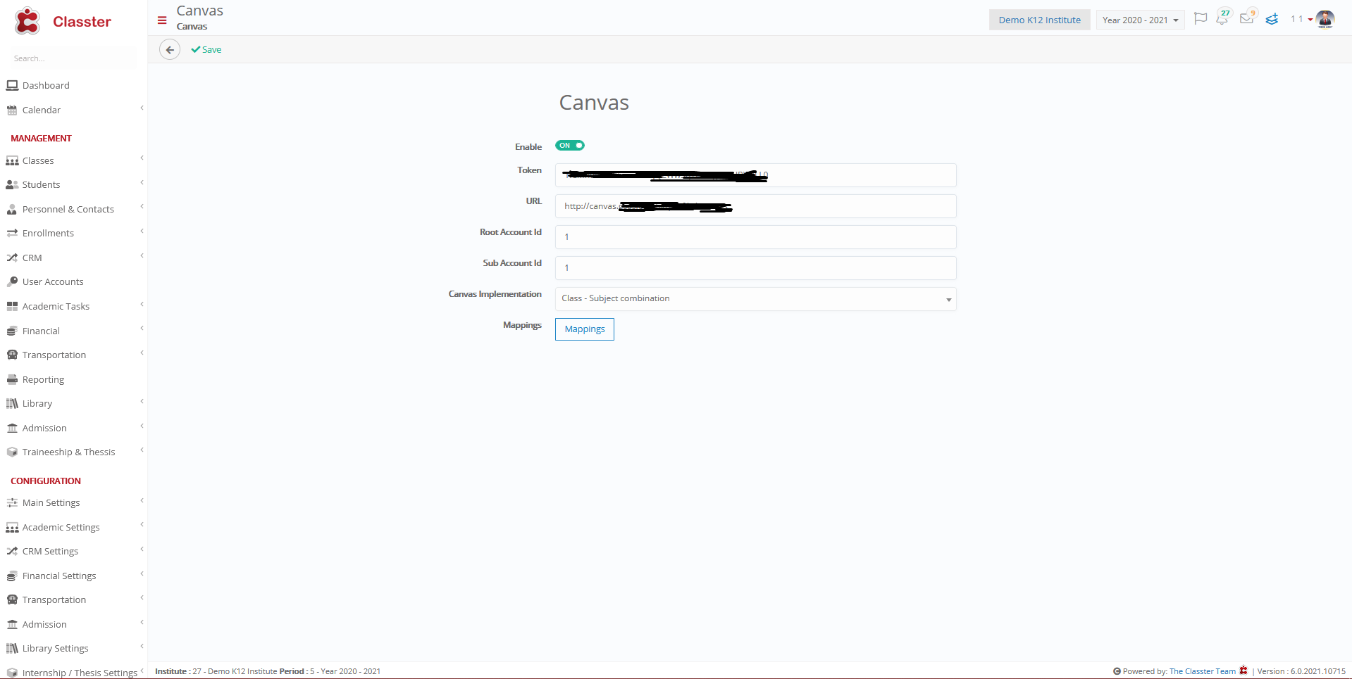Image resolution: width=1352 pixels, height=679 pixels.
Task: Click the Main Settings sliders icon
Action: [x=12, y=502]
